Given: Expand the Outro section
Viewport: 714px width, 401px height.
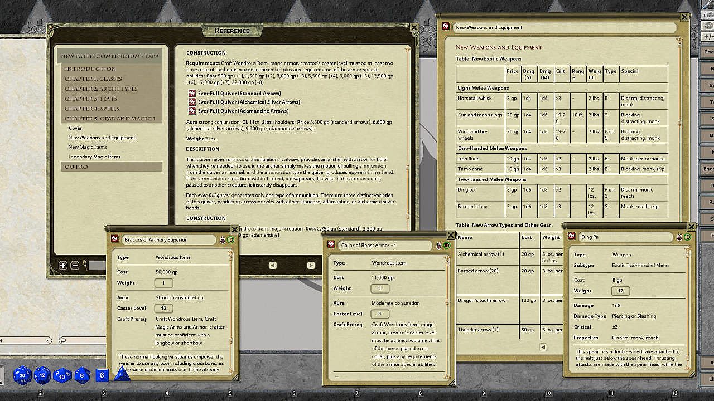Looking at the screenshot, I should 111,167.
